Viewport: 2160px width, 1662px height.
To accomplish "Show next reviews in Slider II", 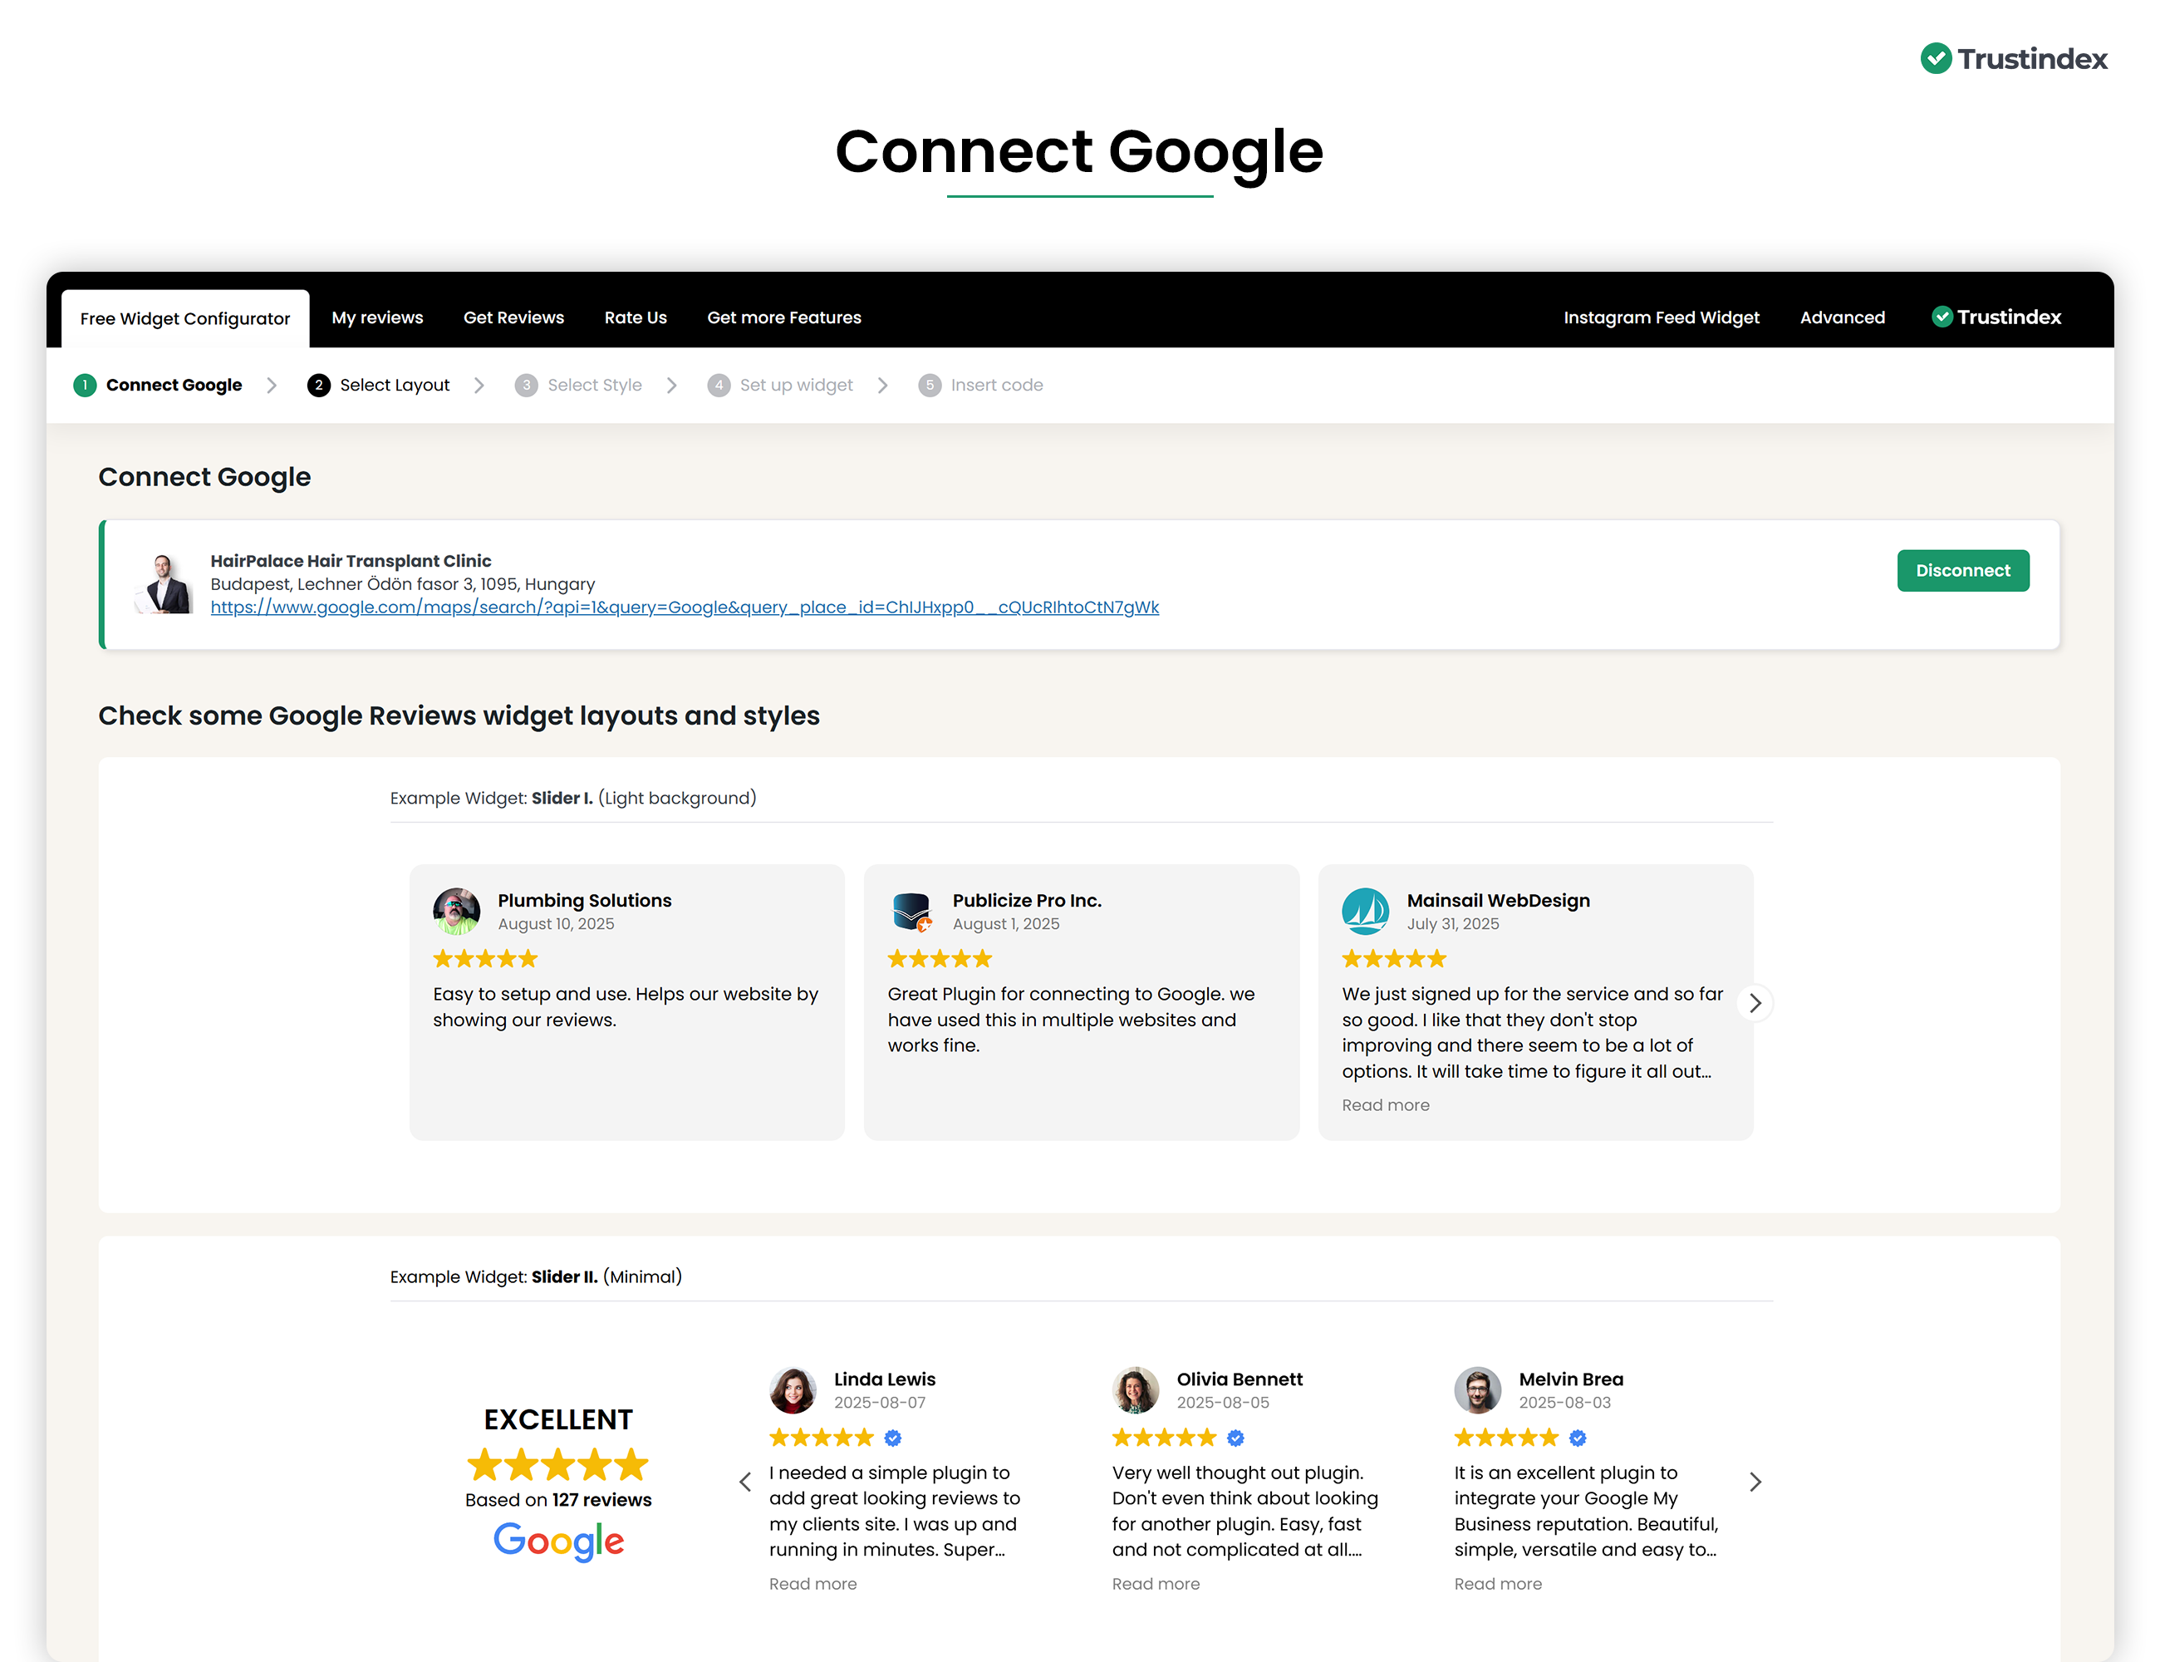I will 1755,1482.
